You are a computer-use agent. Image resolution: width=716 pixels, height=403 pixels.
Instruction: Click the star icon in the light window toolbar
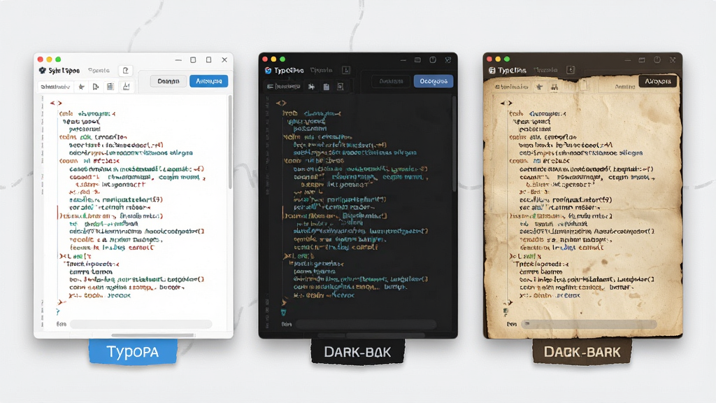(x=81, y=86)
